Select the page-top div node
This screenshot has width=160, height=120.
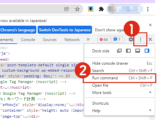(20, 116)
